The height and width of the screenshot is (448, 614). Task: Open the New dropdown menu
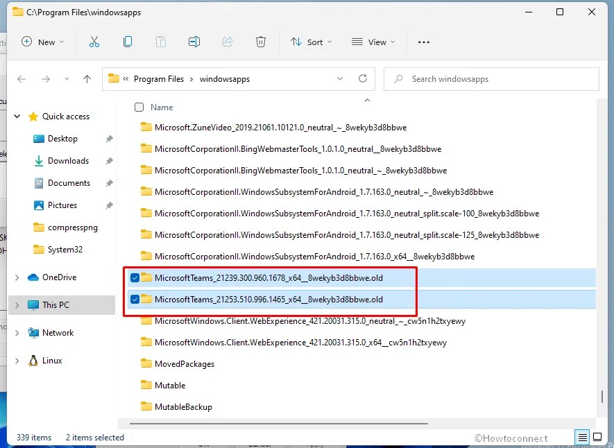point(43,42)
